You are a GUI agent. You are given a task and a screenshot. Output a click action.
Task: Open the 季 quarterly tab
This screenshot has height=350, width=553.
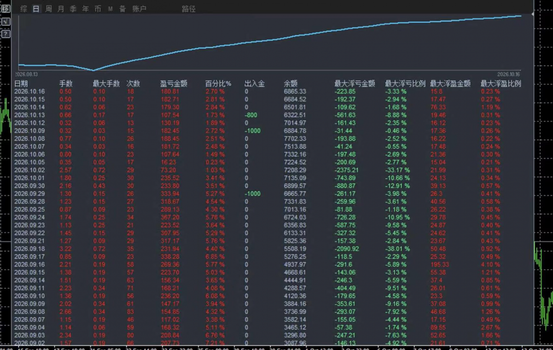coord(73,9)
